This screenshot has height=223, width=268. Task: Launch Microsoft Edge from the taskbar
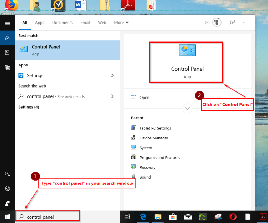[143, 217]
